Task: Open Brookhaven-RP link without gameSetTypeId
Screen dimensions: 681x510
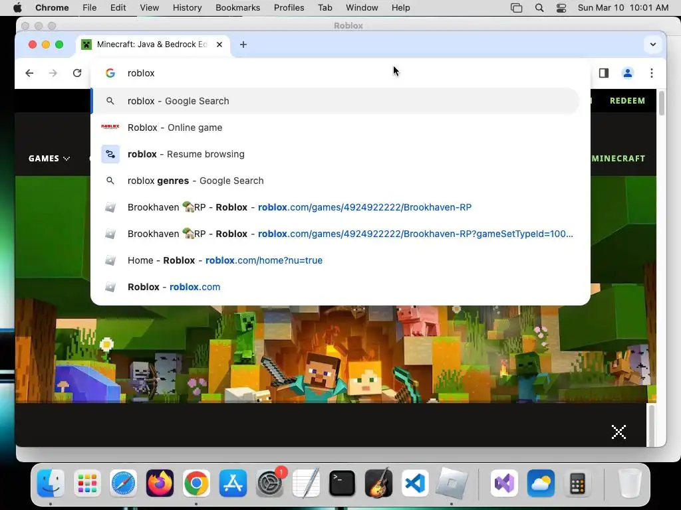Action: click(x=335, y=207)
